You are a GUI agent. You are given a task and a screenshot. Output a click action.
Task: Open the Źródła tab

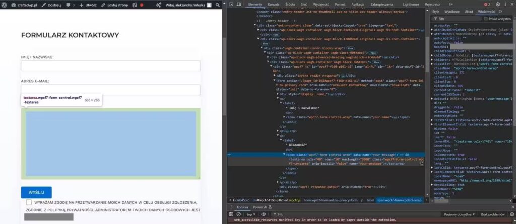[290, 4]
